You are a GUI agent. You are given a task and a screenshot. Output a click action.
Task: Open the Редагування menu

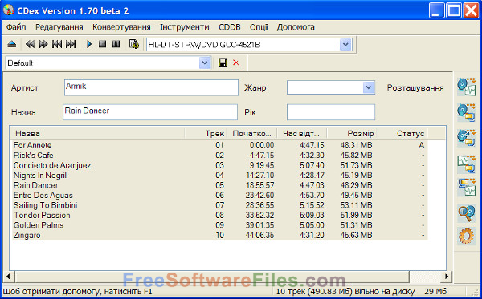tap(59, 27)
